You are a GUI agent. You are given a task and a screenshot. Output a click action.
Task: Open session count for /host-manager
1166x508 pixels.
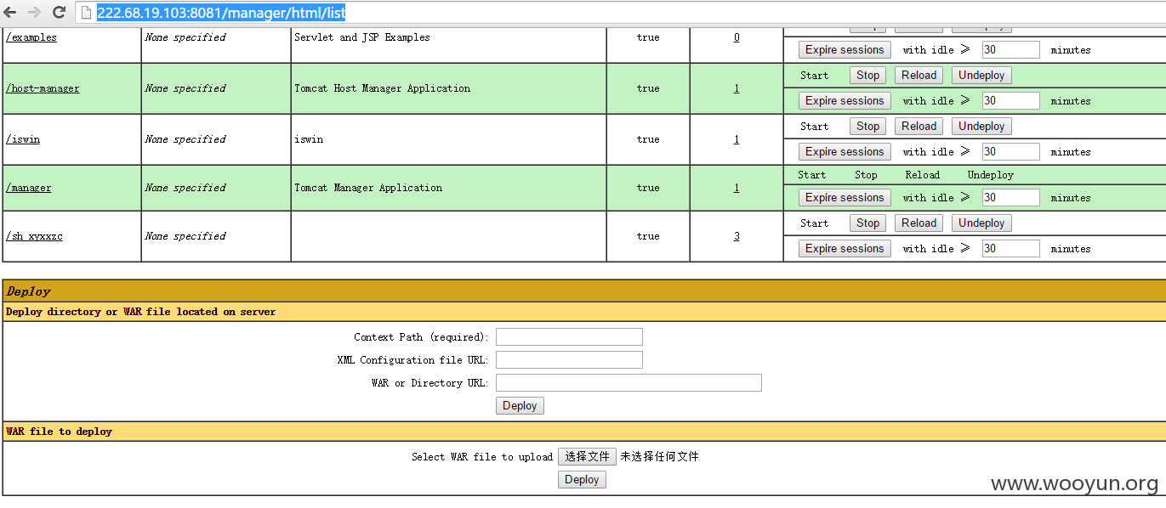(737, 88)
